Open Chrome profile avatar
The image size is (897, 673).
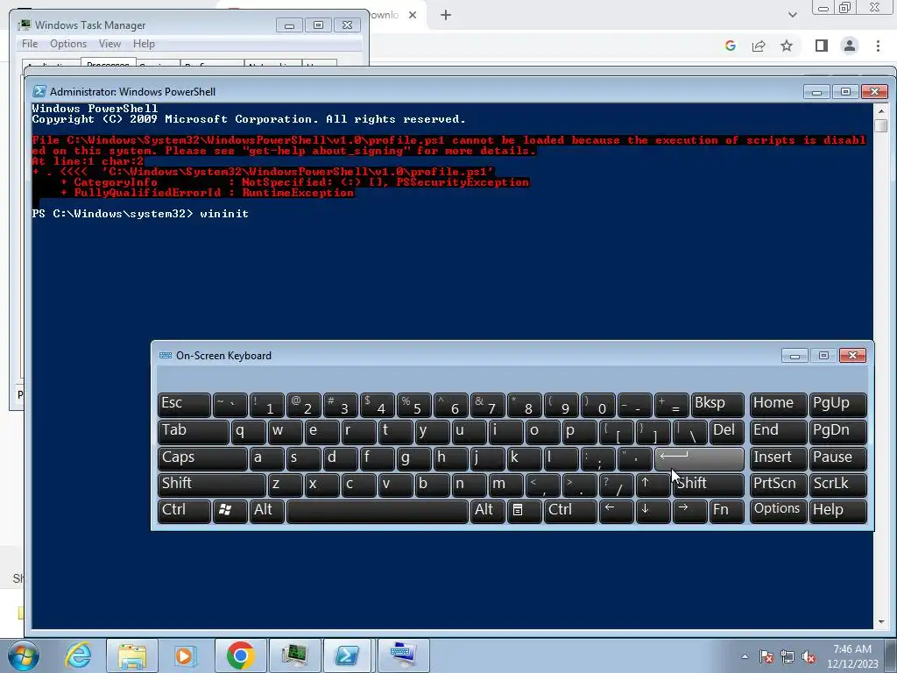coord(850,46)
